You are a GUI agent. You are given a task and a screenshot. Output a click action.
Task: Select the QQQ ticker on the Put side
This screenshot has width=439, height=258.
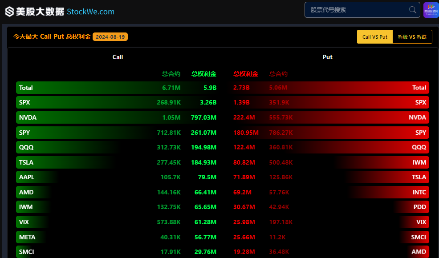point(419,147)
